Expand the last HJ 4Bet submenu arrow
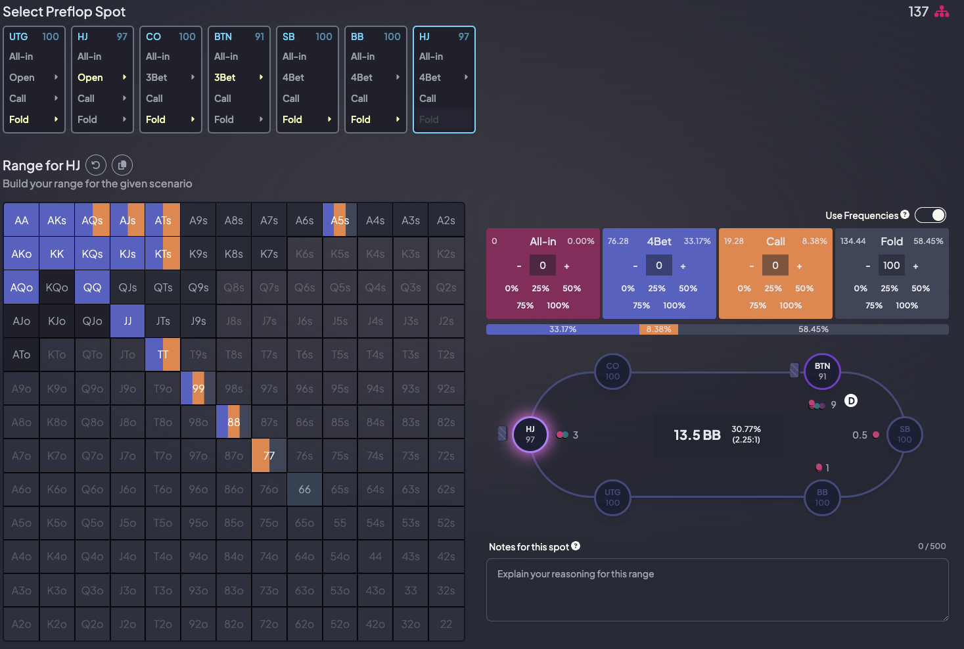This screenshot has height=649, width=964. (x=466, y=77)
